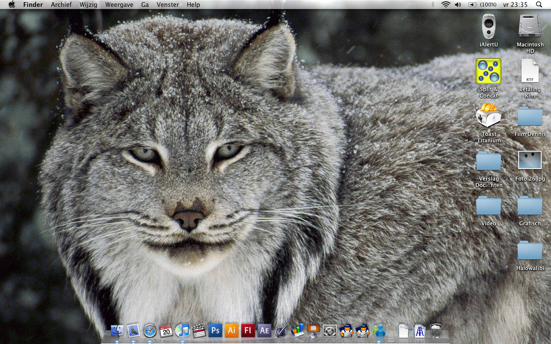Open the Venster menu
This screenshot has height=344, width=551.
point(168,4)
